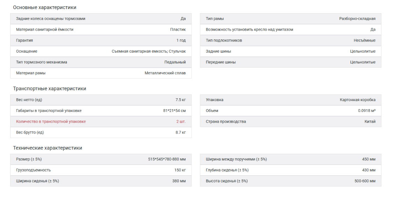Select the 'Гарантия' row label
The image size is (394, 198).
pos(24,40)
